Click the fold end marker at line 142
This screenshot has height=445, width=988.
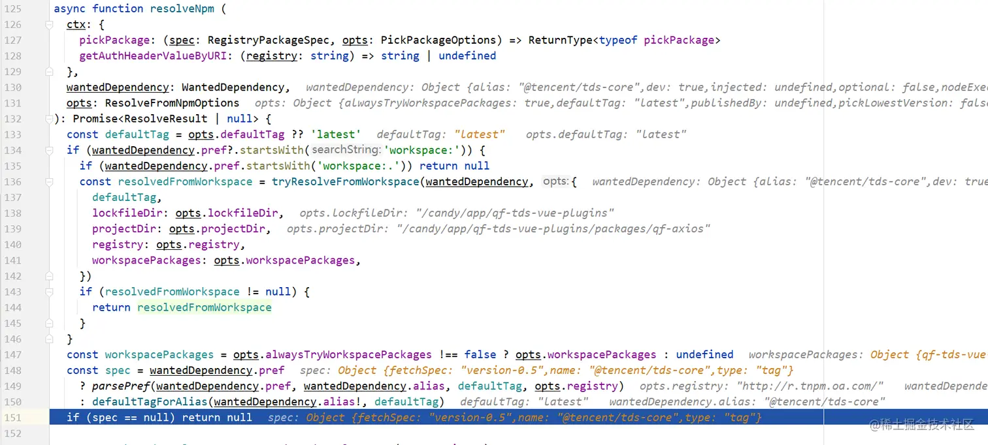tap(49, 276)
